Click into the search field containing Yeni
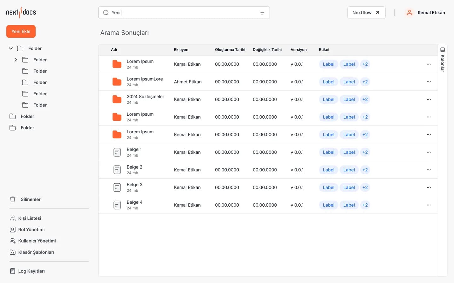 click(x=184, y=13)
